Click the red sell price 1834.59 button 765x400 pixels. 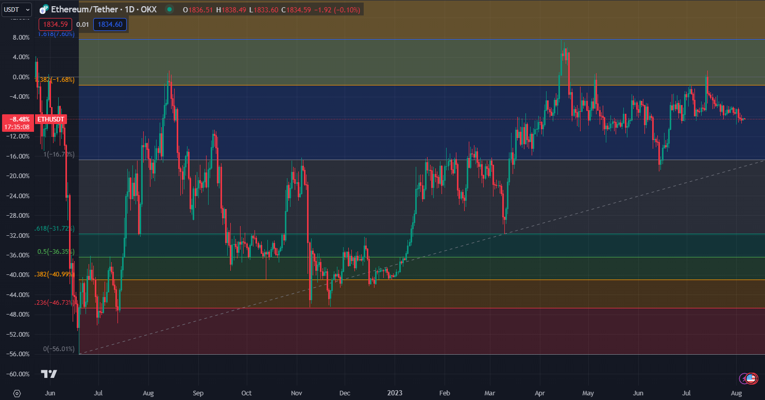(x=55, y=24)
